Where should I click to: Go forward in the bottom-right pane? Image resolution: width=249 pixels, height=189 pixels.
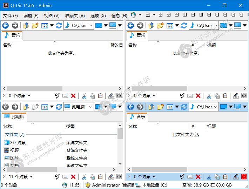coord(140,107)
